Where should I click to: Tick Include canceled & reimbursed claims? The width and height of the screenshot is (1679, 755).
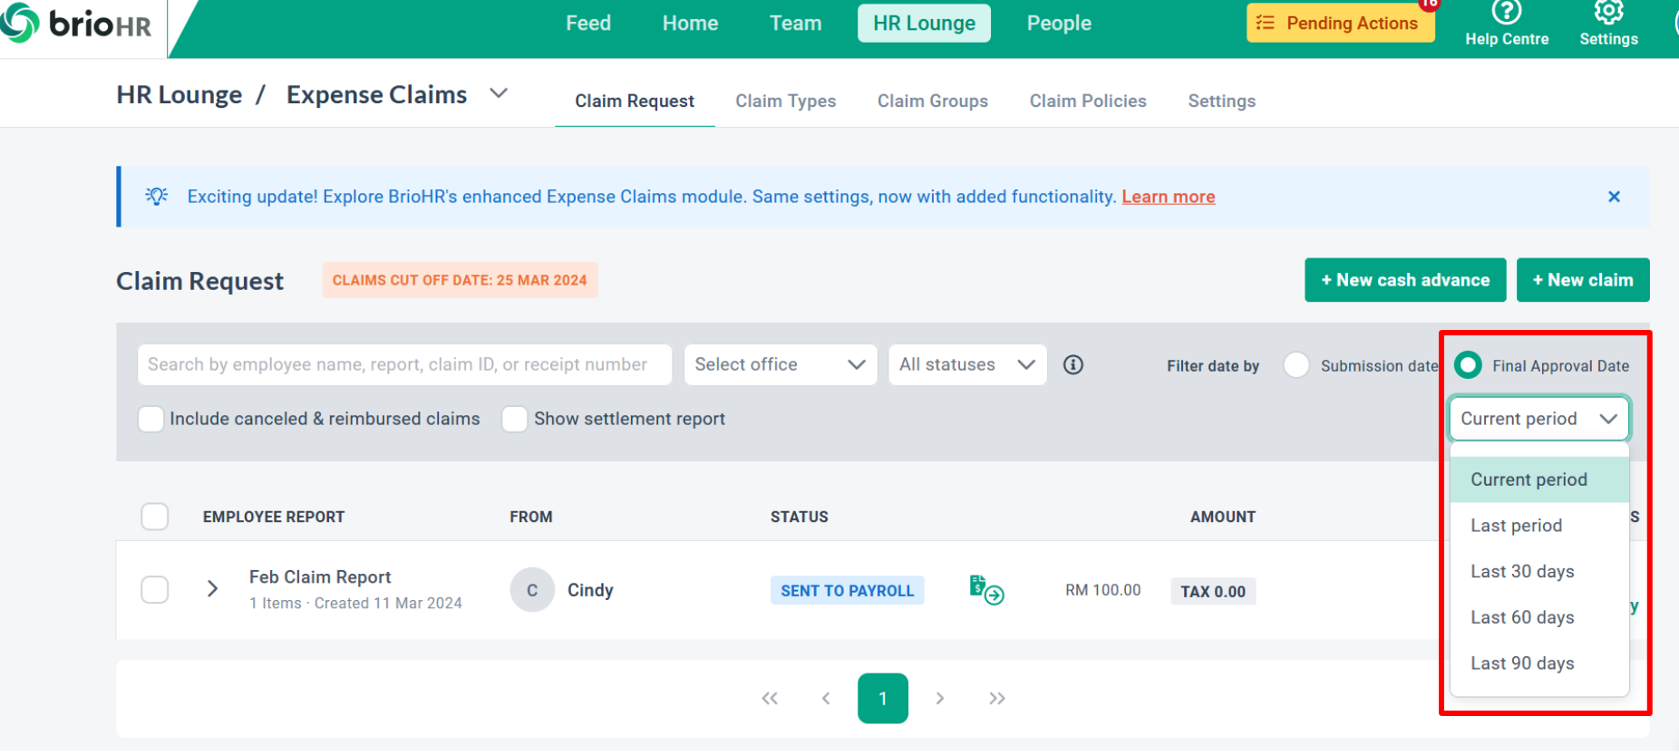click(x=150, y=419)
